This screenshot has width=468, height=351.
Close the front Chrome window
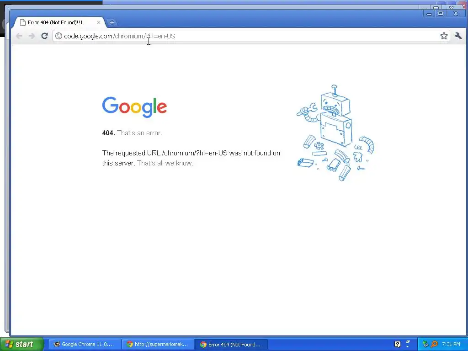(x=456, y=13)
